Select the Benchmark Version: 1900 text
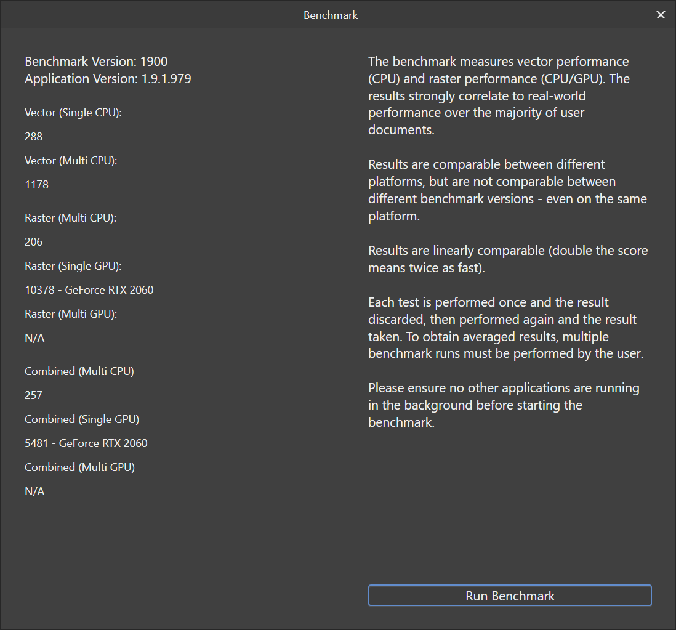Viewport: 676px width, 630px height. (96, 61)
